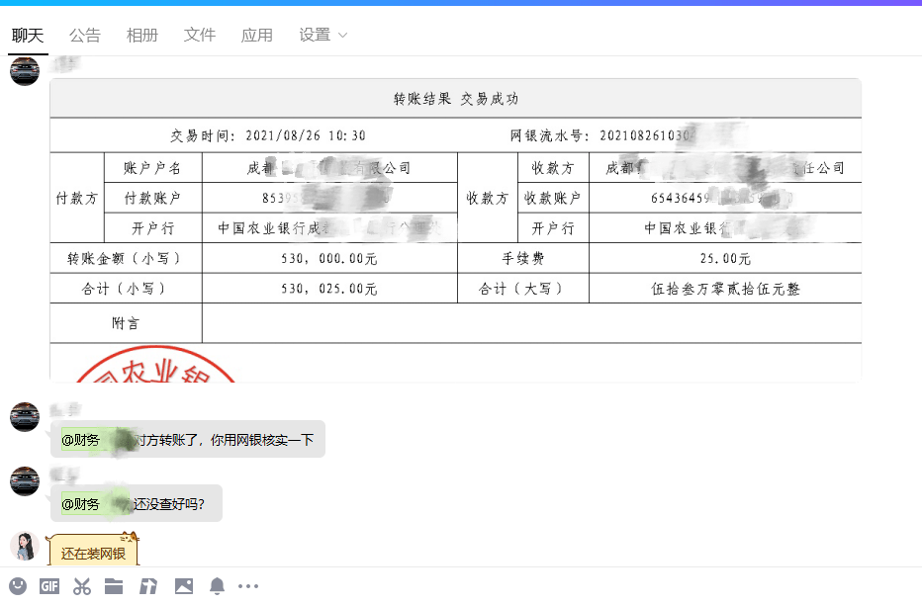
Task: Click the red 农业银行 stamp on receipt
Action: [x=156, y=364]
